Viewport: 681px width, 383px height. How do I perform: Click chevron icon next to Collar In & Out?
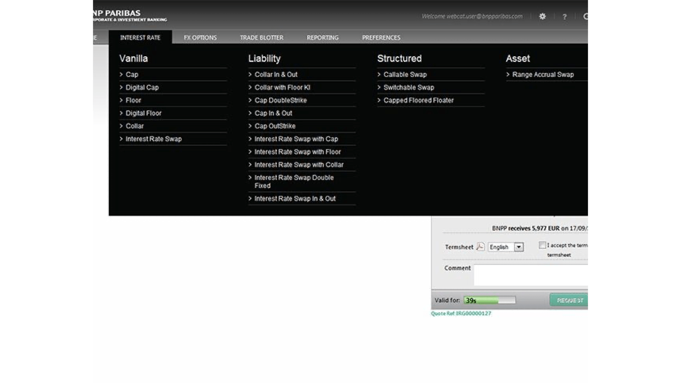tap(250, 74)
